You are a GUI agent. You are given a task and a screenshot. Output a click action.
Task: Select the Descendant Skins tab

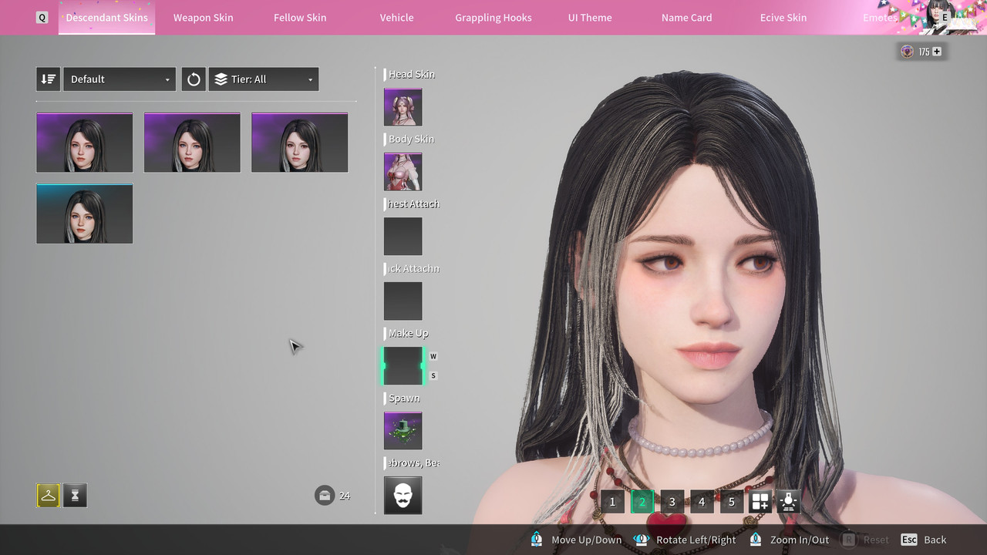click(106, 17)
